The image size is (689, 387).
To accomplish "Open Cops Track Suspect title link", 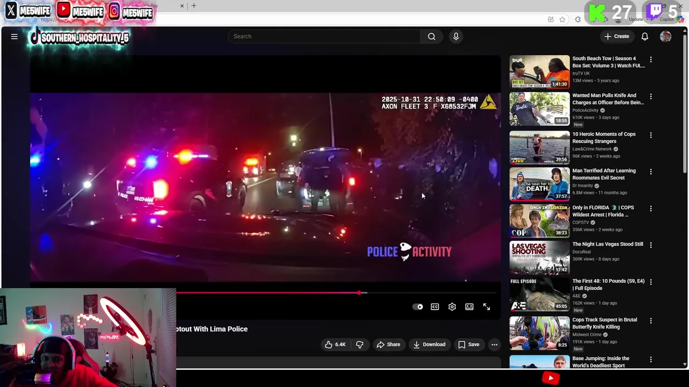I will click(x=604, y=323).
